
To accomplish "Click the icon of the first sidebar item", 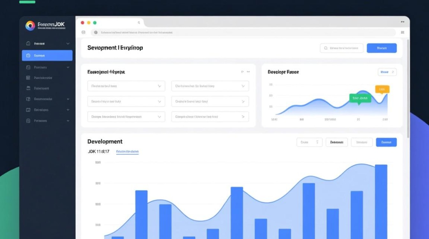I will point(28,43).
